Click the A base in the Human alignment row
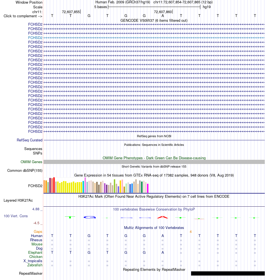The width and height of the screenshot is (265, 280). [x=163, y=236]
